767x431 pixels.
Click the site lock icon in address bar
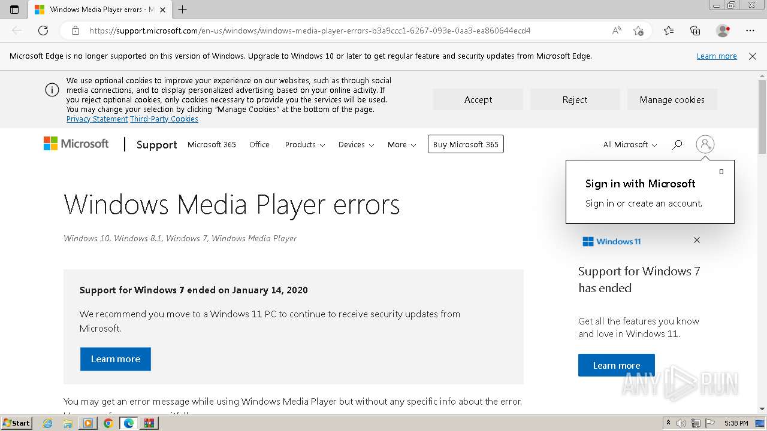[76, 31]
